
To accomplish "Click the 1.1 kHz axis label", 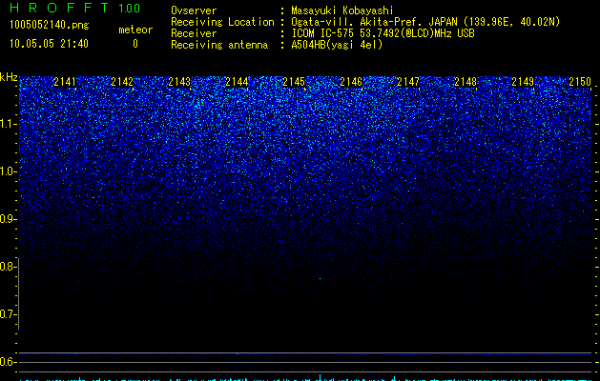I will pyautogui.click(x=8, y=124).
